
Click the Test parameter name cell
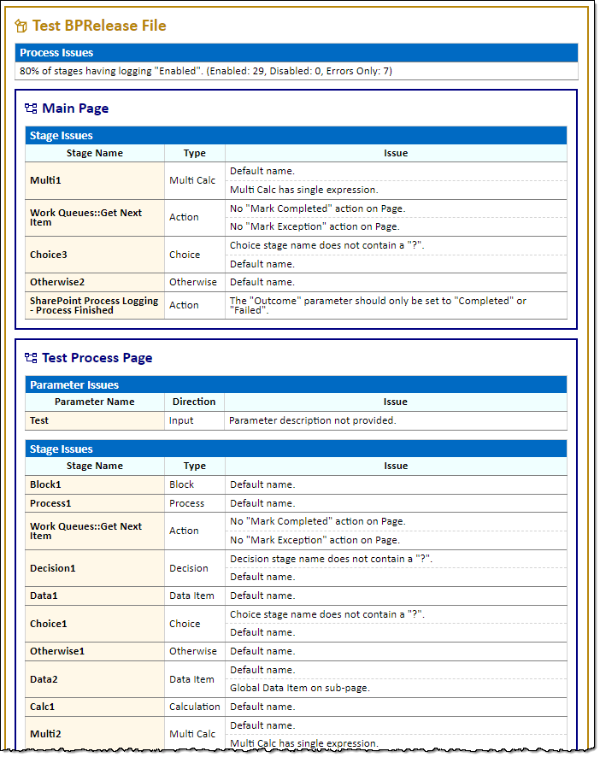click(95, 420)
